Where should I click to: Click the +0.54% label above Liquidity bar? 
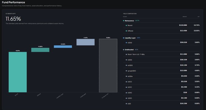tap(63, 44)
